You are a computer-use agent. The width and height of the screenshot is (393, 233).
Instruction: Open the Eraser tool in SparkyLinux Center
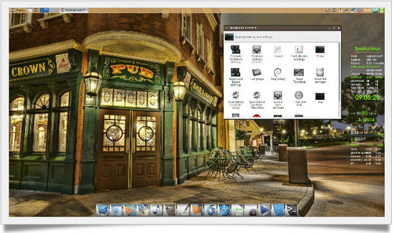[x=278, y=51]
